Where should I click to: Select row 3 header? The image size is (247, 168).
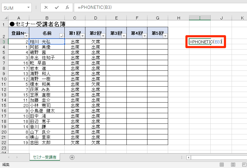click(4, 42)
